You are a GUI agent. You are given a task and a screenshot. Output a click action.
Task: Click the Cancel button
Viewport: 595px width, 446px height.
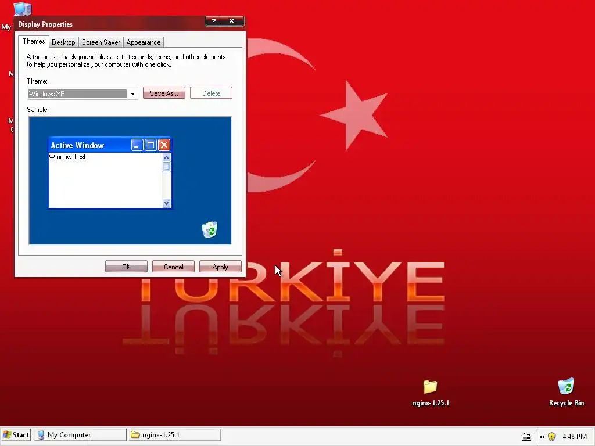[x=173, y=267]
